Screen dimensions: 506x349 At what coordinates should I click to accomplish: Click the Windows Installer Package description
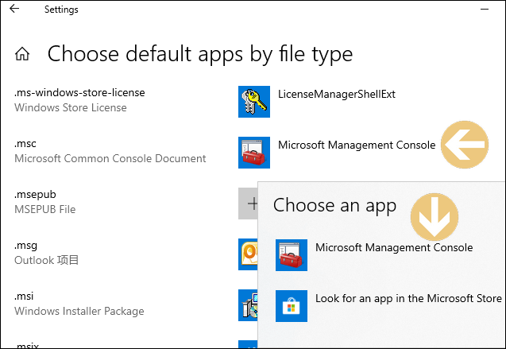(79, 311)
